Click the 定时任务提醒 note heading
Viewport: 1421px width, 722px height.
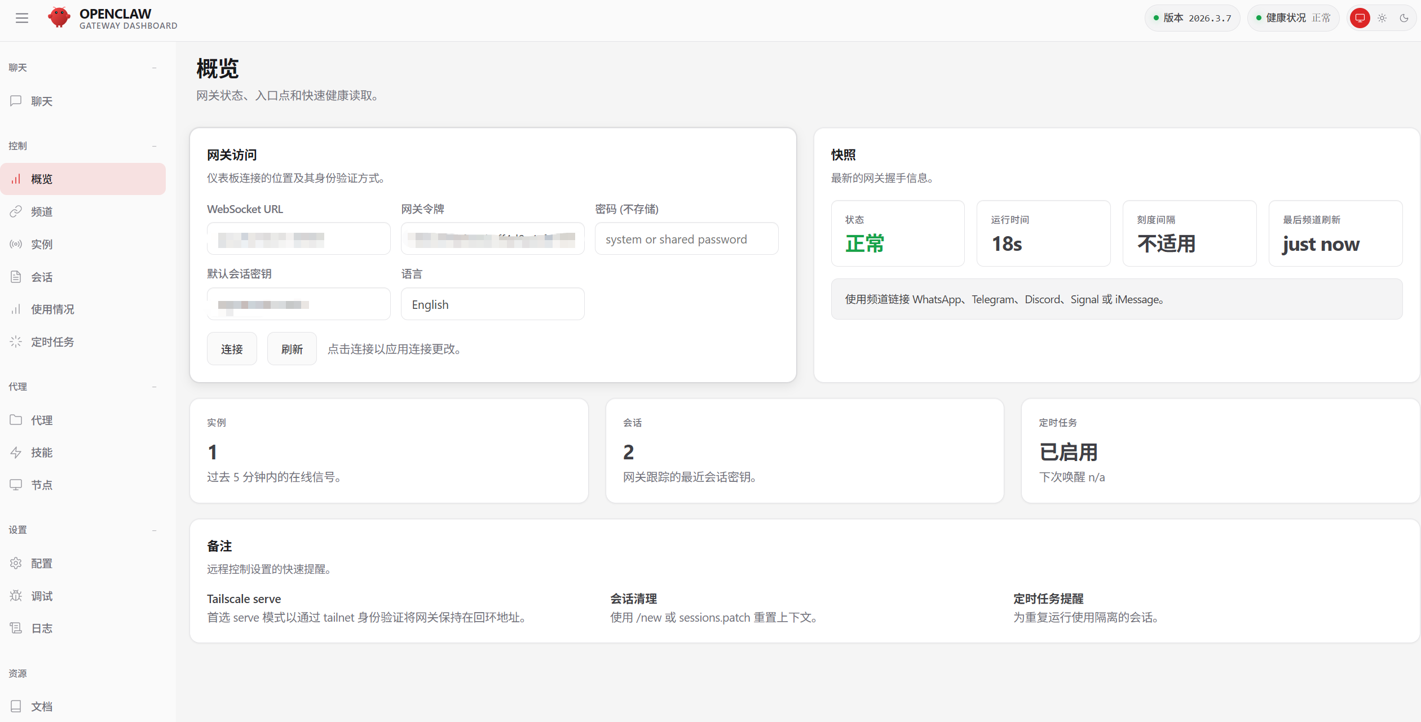point(1048,599)
